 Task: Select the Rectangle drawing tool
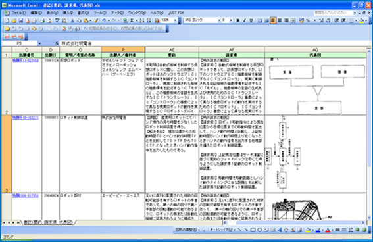253,230
